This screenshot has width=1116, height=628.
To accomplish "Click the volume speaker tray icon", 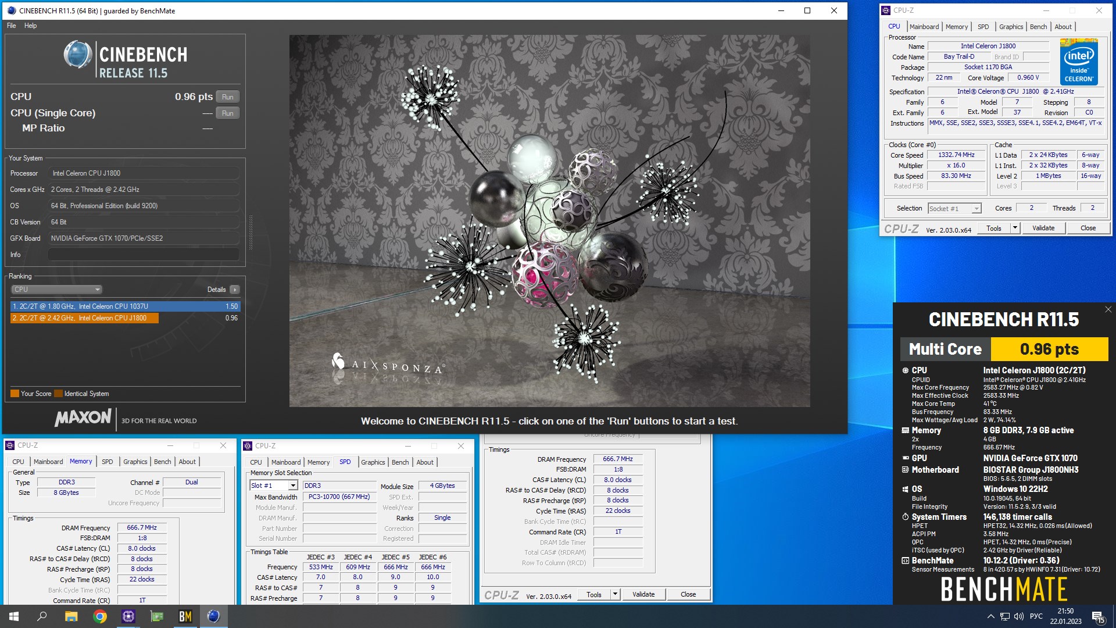I will (1018, 616).
